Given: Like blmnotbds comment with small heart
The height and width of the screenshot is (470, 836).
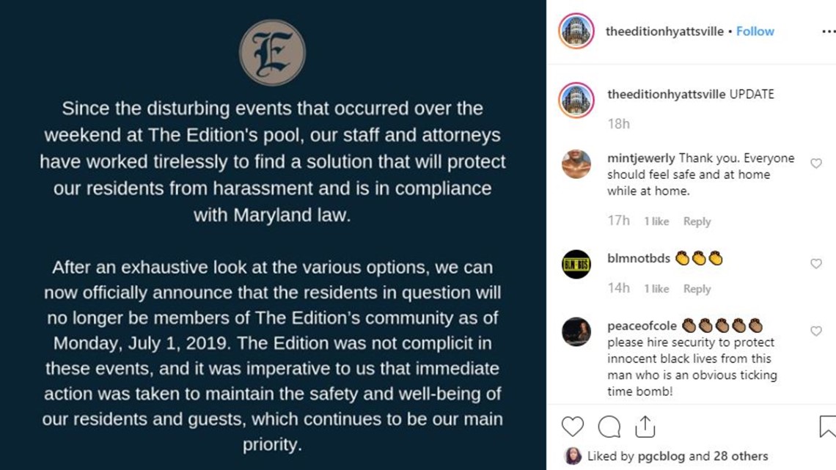Looking at the screenshot, I should pos(815,264).
